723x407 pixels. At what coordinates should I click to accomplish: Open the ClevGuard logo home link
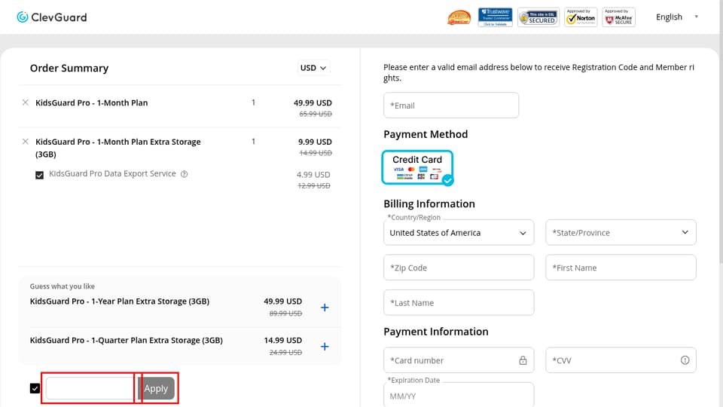[x=52, y=17]
